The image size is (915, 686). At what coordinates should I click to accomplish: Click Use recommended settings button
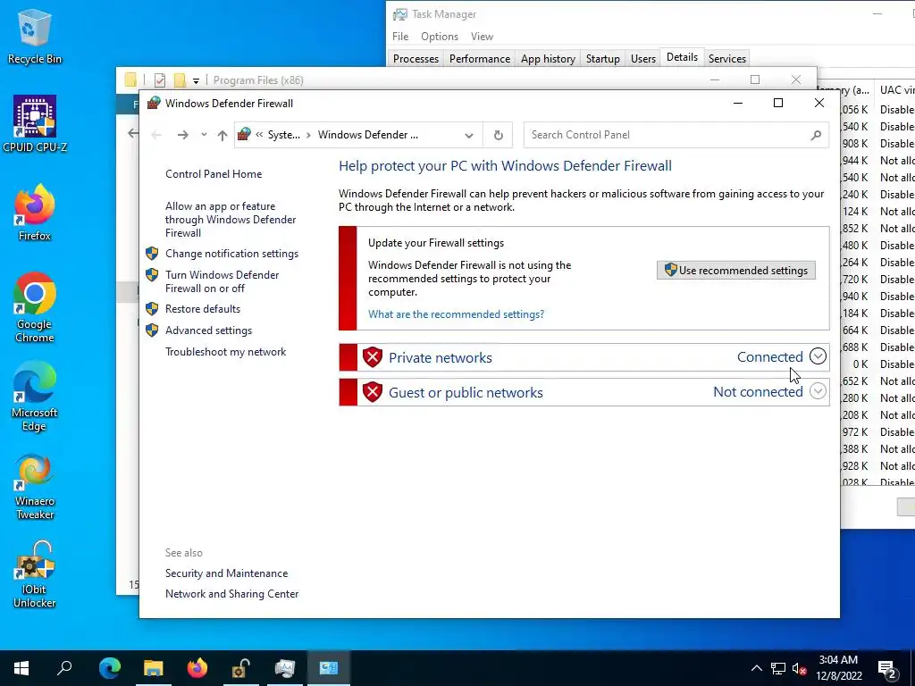(x=736, y=270)
